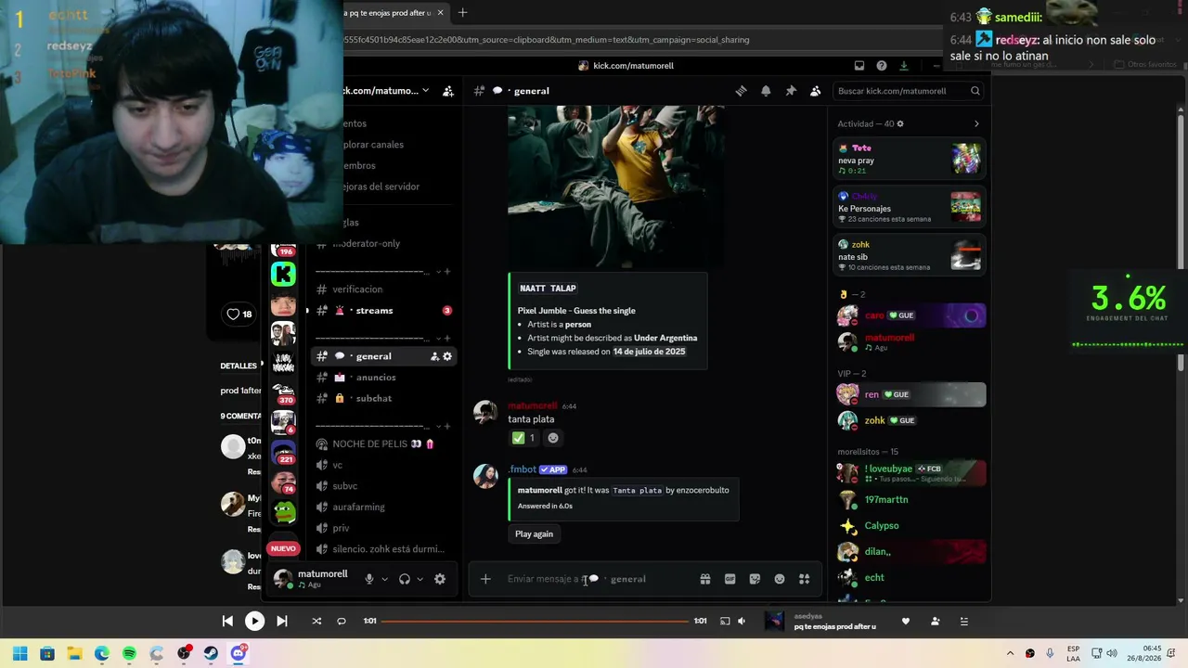The image size is (1188, 668).
Task: Open the Pepe frog server icon
Action: pos(283,512)
